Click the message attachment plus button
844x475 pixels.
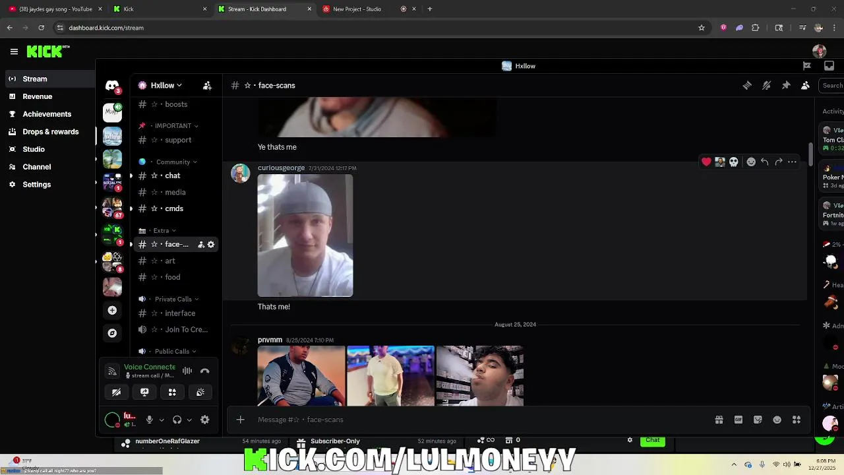(x=241, y=420)
